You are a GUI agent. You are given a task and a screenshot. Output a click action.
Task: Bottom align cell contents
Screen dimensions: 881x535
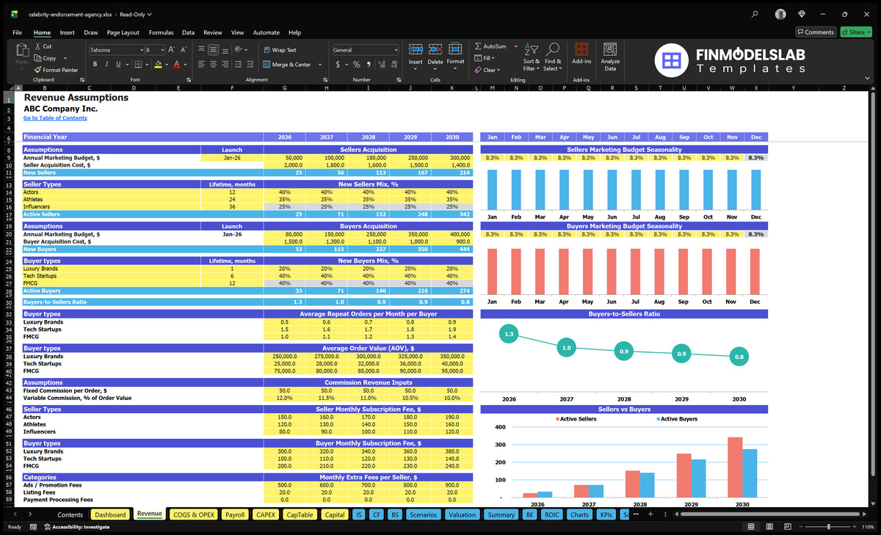(225, 50)
